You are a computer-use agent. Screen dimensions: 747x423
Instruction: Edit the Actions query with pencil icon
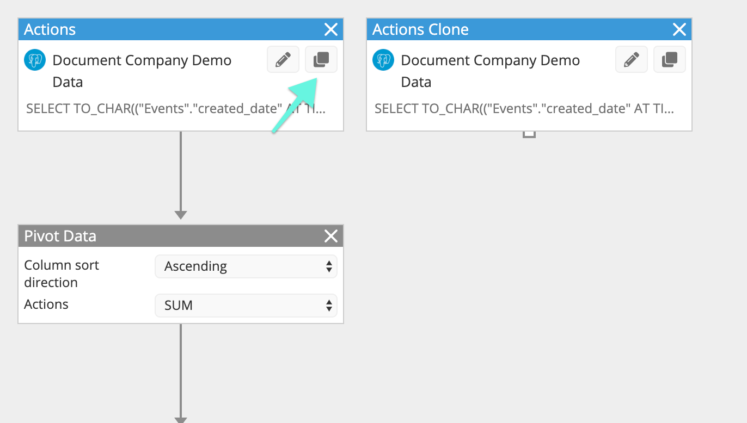[x=283, y=59]
